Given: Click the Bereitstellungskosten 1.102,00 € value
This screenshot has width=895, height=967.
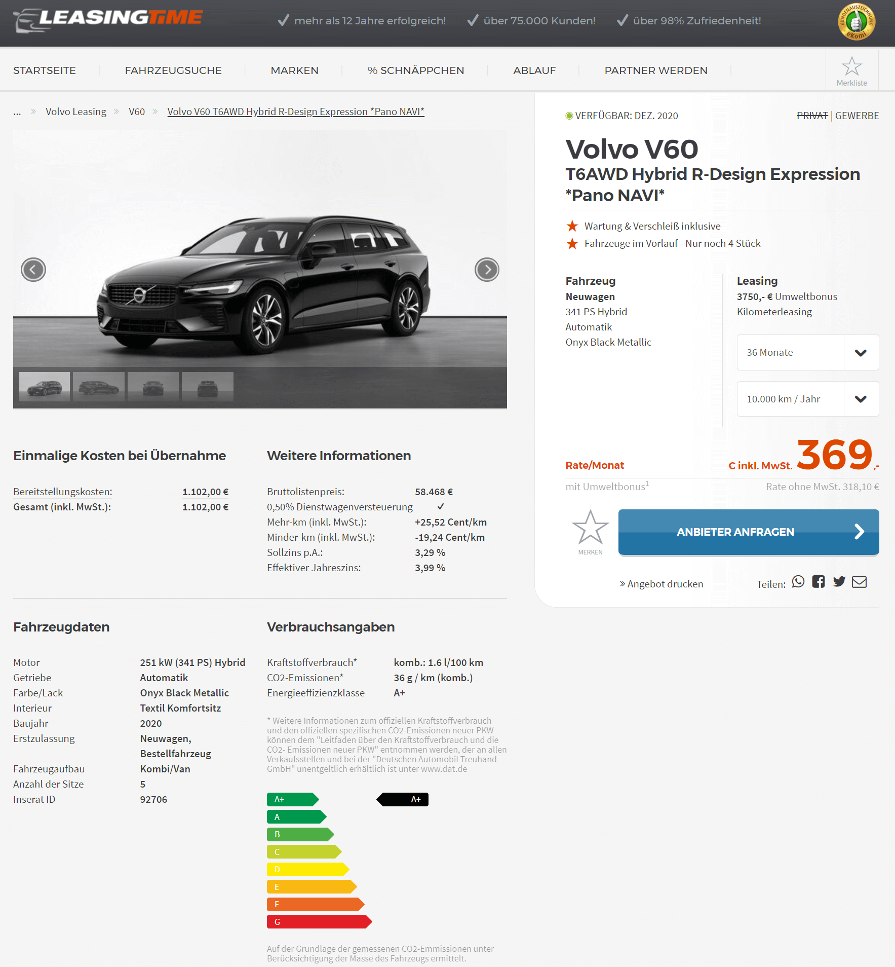Looking at the screenshot, I should click(x=206, y=492).
